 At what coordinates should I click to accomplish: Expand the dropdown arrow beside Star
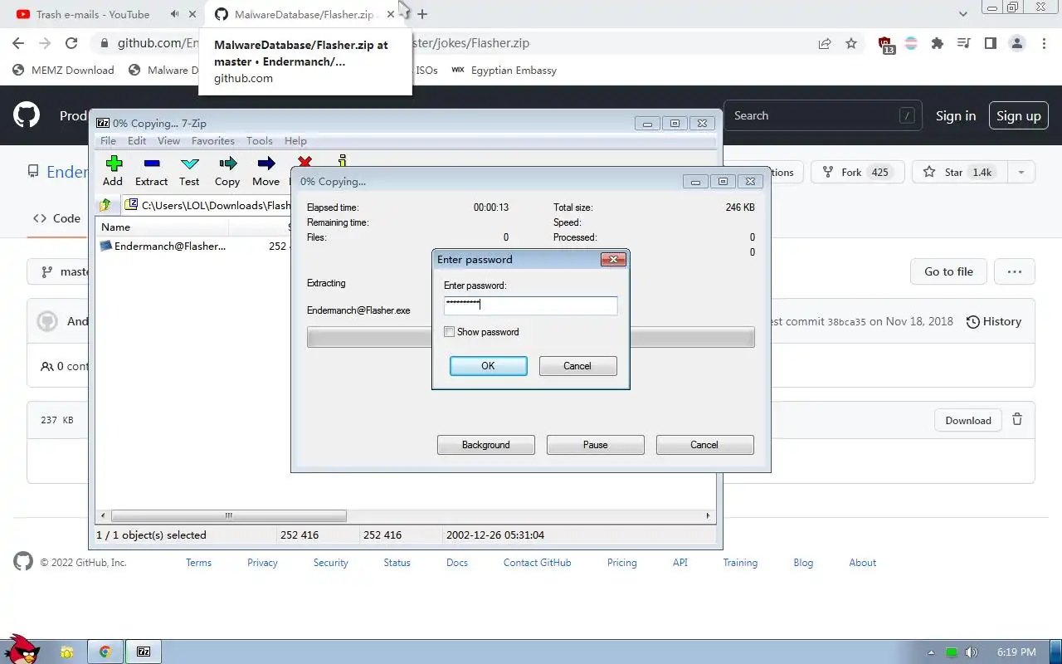[1021, 173]
